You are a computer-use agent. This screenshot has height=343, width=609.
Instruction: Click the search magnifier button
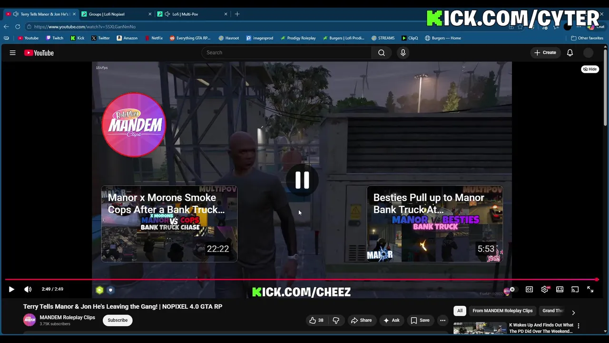click(x=382, y=53)
